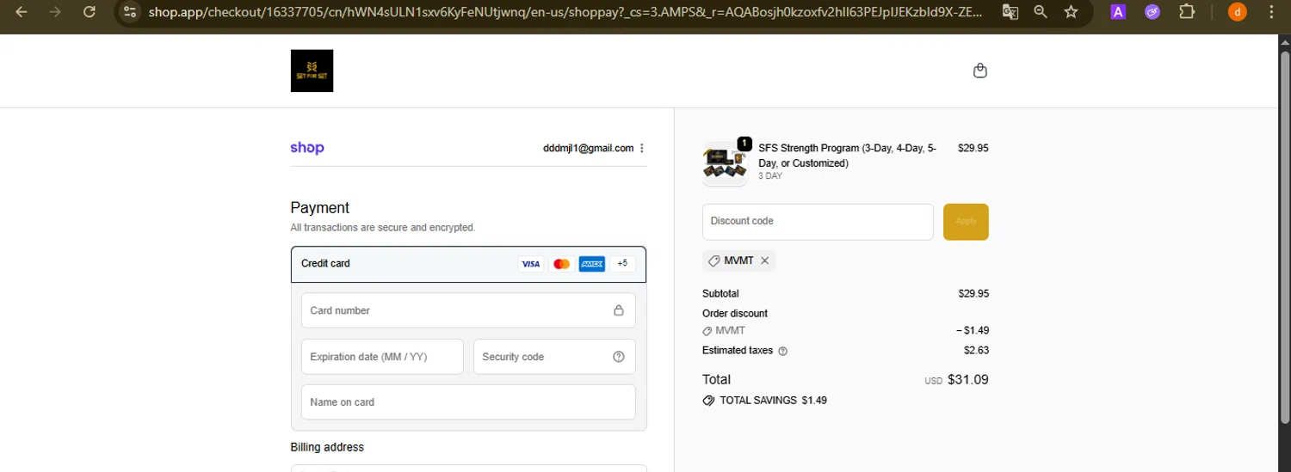The width and height of the screenshot is (1291, 472).
Task: Click the '3 DAY' variant label
Action: pos(770,176)
